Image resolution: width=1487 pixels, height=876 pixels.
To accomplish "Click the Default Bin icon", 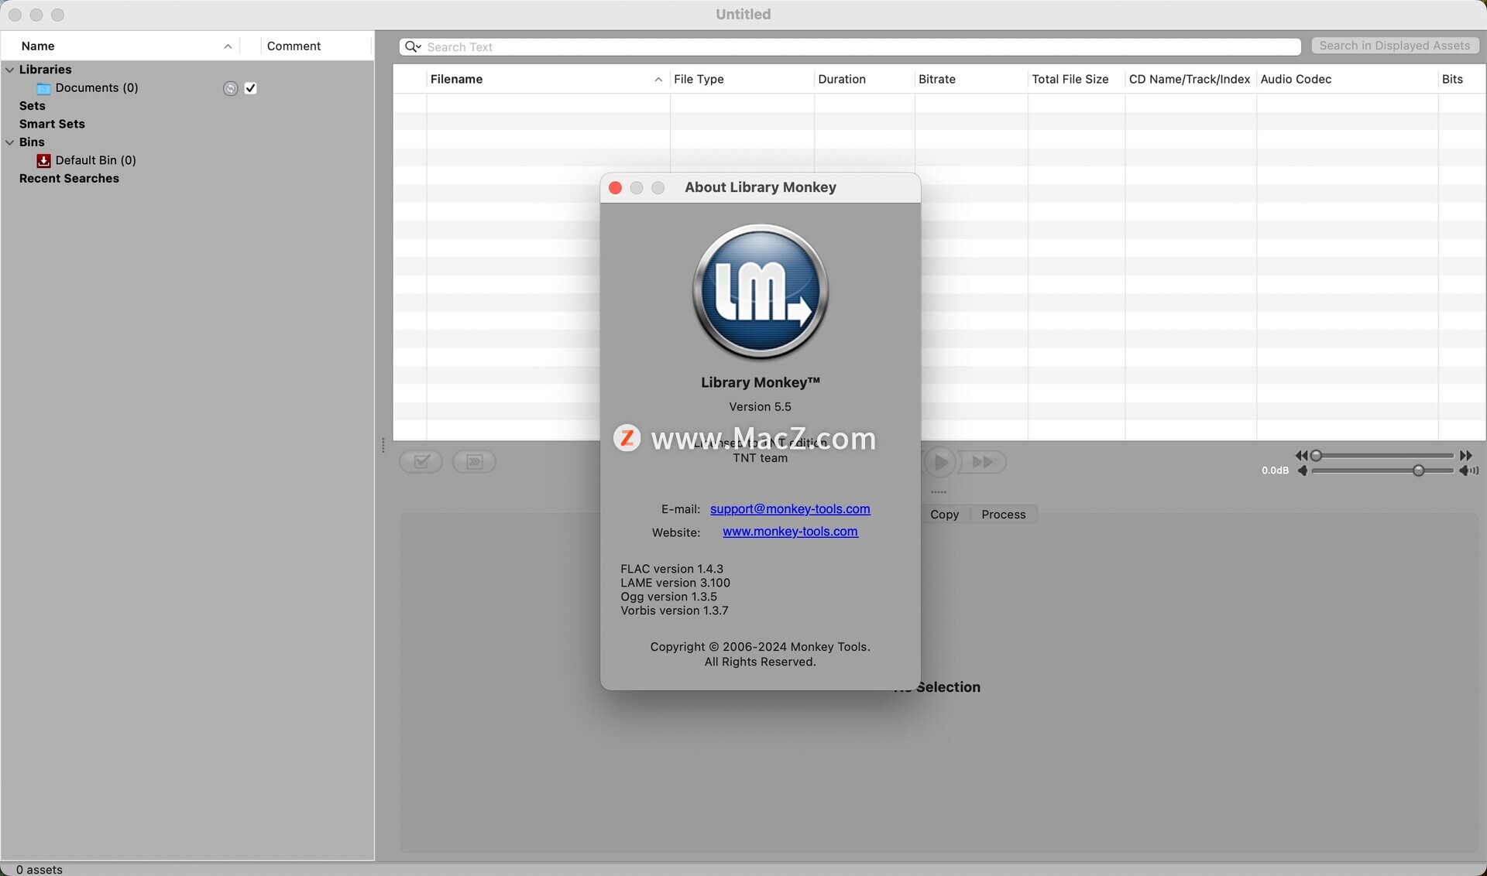I will (43, 160).
